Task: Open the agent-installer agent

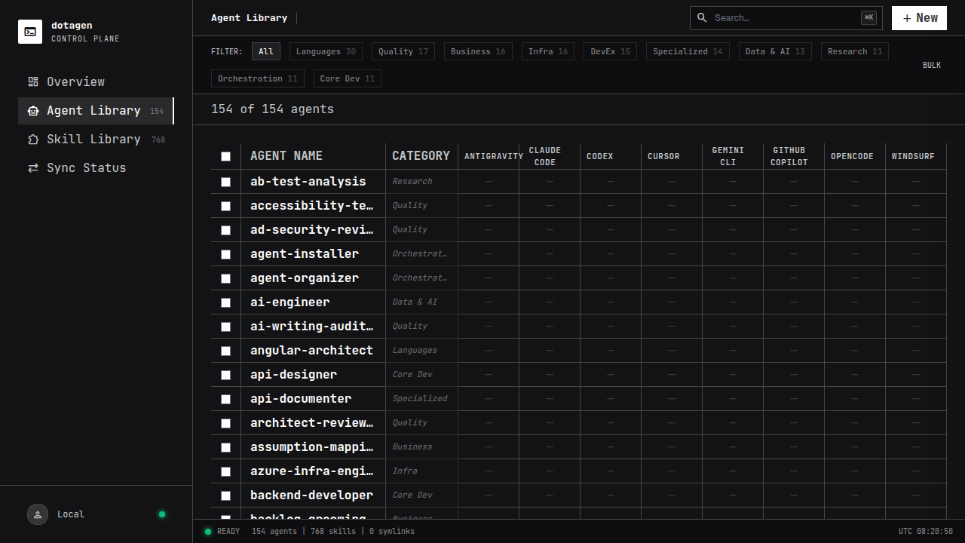Action: 305,254
